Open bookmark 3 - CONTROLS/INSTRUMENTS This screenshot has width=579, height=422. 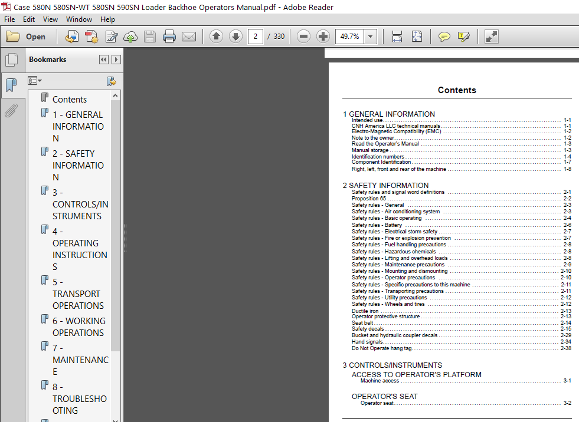point(80,205)
